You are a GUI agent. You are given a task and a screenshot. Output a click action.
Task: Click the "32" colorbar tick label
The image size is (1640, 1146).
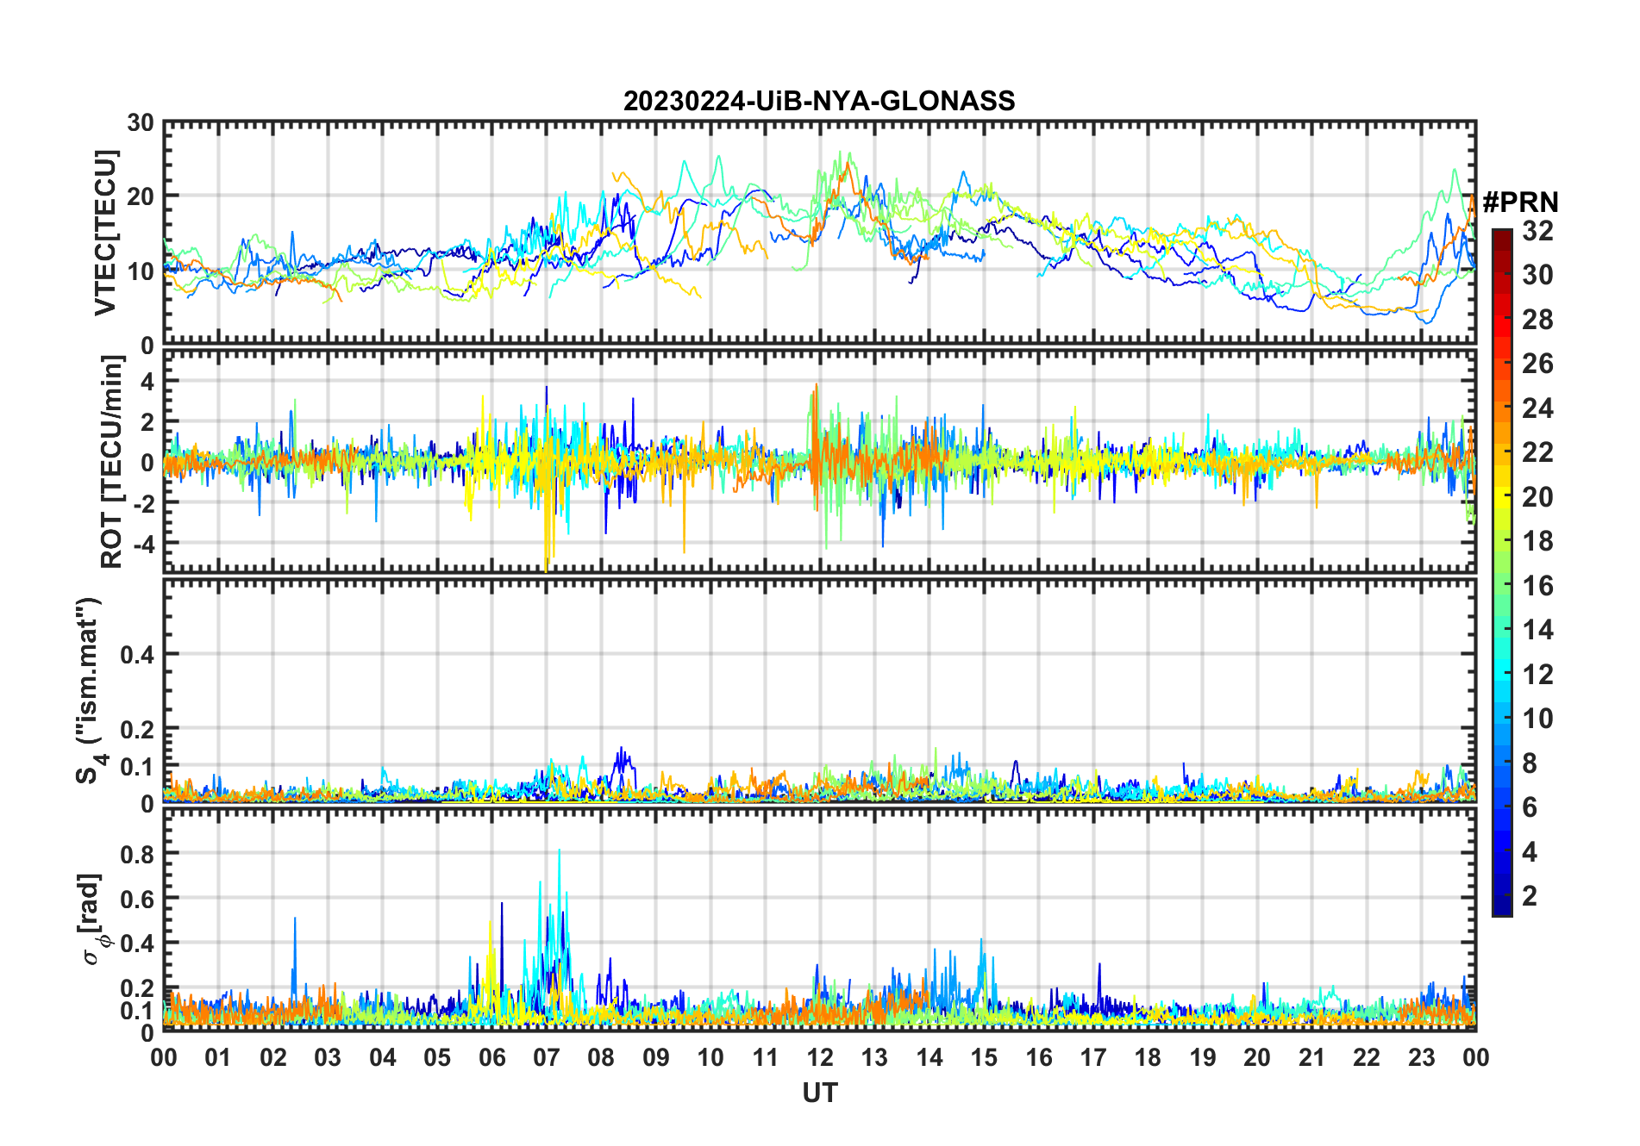[1537, 230]
